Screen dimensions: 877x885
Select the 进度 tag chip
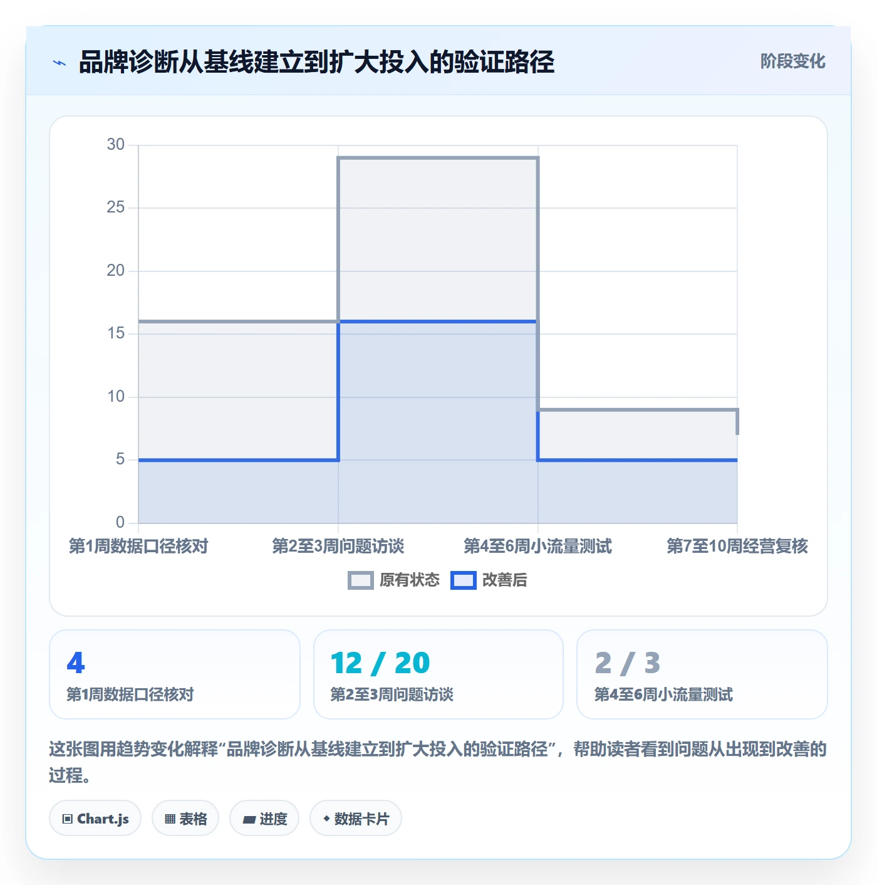pos(264,819)
